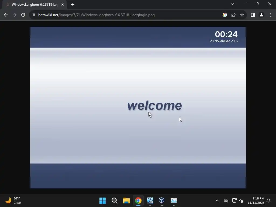The height and width of the screenshot is (207, 276).
Task: Click the muted volume tray icon
Action: pos(241,201)
